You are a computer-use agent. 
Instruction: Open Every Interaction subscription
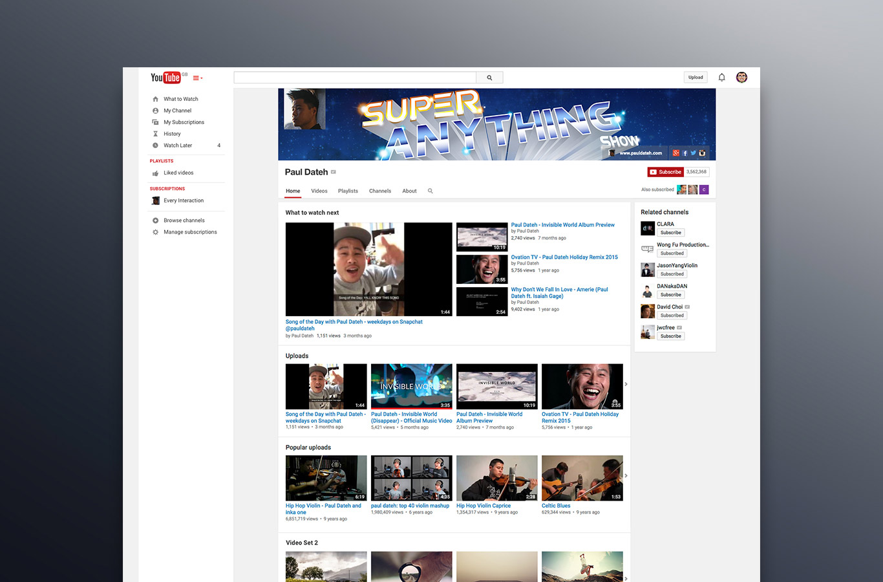[x=184, y=200]
